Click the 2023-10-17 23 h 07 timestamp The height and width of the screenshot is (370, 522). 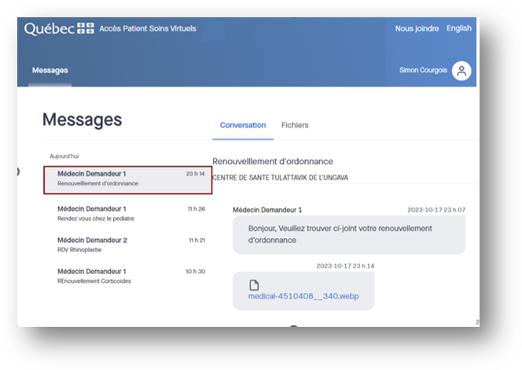tap(436, 210)
